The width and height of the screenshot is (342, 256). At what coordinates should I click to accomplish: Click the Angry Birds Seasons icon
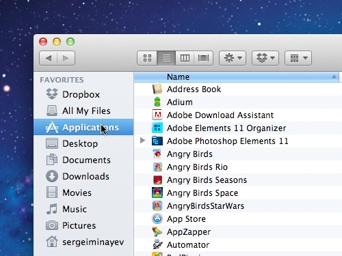click(x=157, y=180)
